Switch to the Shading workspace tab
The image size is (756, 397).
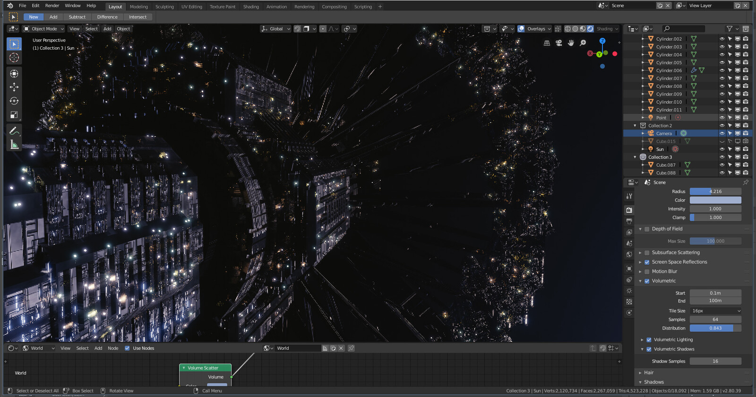(251, 7)
